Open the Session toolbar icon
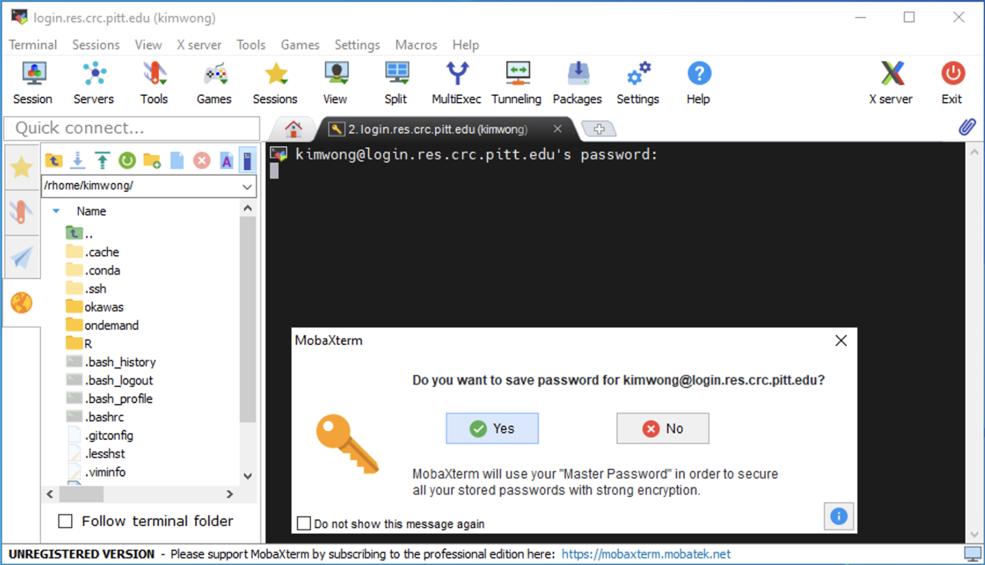Screen dimensions: 985x565 coord(33,83)
